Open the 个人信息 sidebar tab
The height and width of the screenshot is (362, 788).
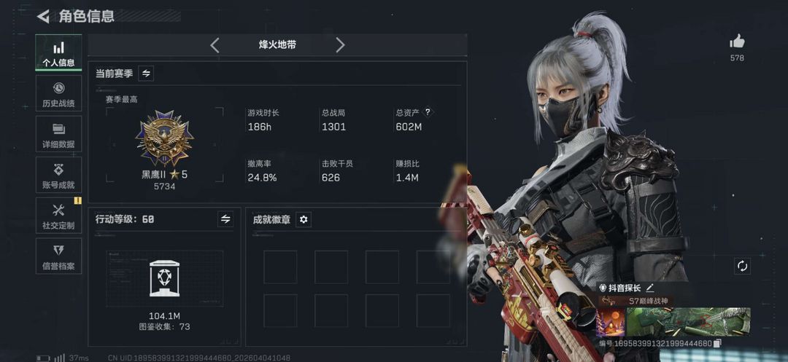tap(59, 52)
